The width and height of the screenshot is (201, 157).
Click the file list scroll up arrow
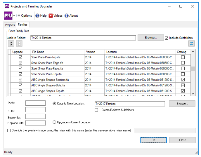coord(193,51)
